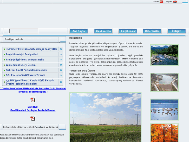
Task: Open the Hakkımızda menu item
Action: tap(103, 31)
